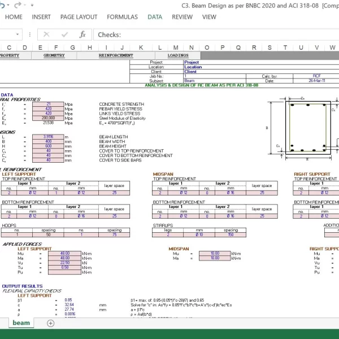Click the Client value cell
The width and height of the screenshot is (339, 339).
coord(261,72)
